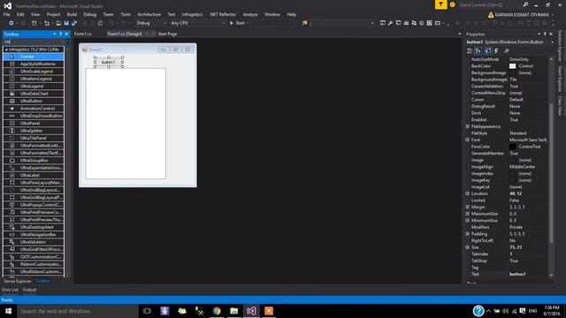Click the Task View icon on the taskbar
Viewport: 566px width, 318px height.
click(147, 311)
